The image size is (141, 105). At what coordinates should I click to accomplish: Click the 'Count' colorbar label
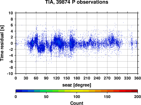pyautogui.click(x=77, y=103)
